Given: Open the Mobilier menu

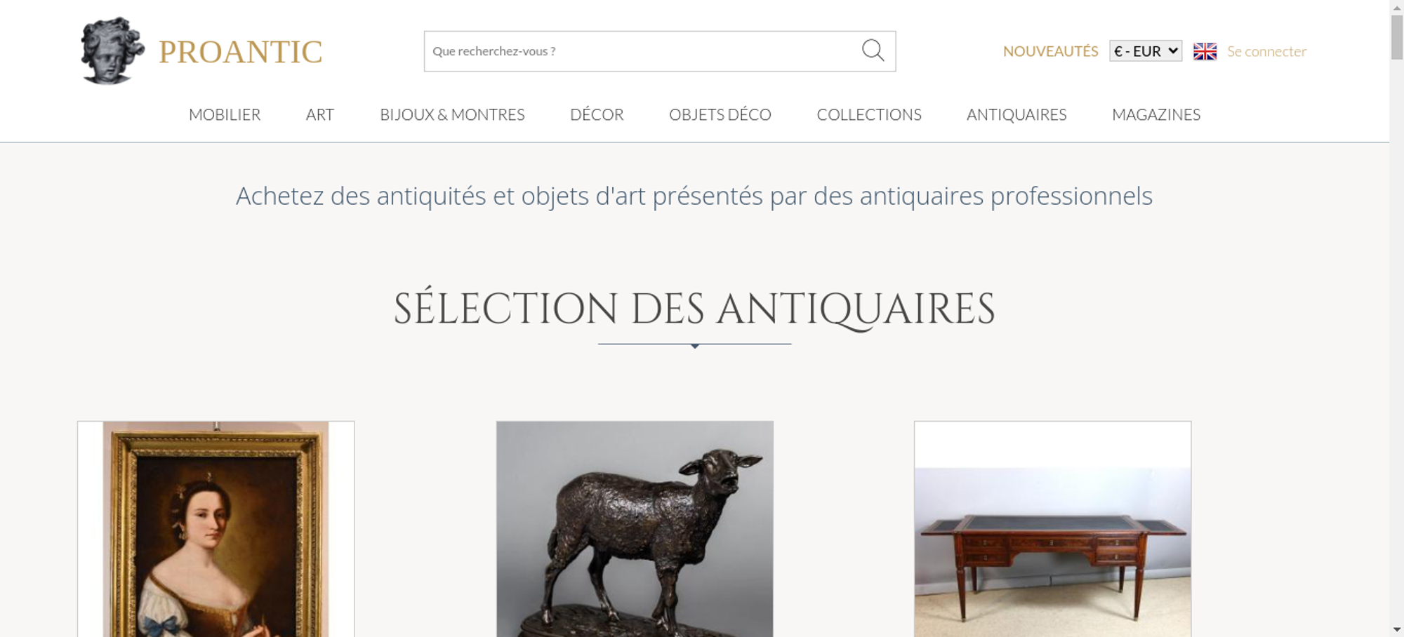Looking at the screenshot, I should 225,114.
